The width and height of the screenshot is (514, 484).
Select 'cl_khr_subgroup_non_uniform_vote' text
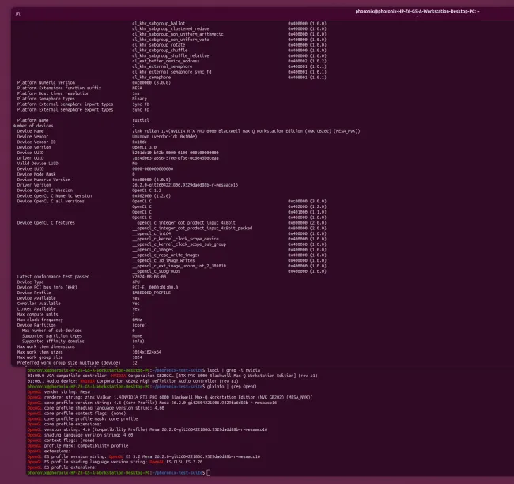171,40
